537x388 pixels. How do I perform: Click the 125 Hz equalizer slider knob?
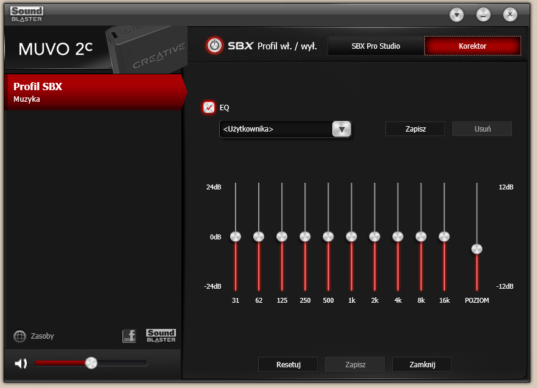pyautogui.click(x=282, y=236)
